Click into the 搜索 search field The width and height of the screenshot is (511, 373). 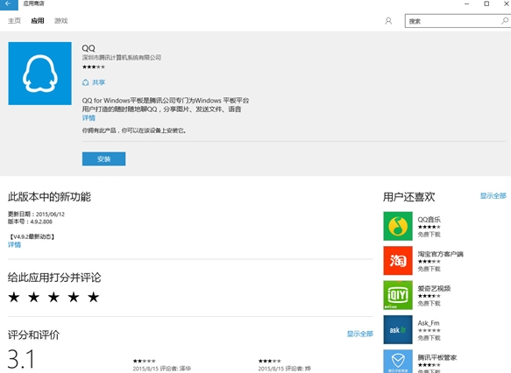pyautogui.click(x=453, y=21)
